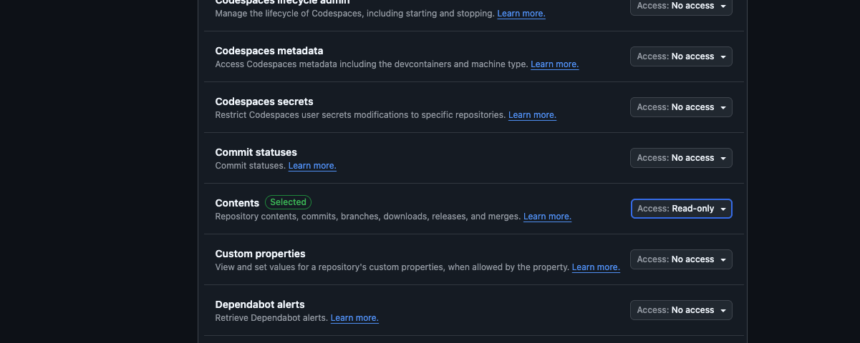Open Learn more for Dependabot alerts
The image size is (860, 343).
[354, 318]
